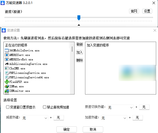The height and width of the screenshot is (133, 158).
Task: Click the AMDRSServ.exe process icon
Action: (x=7, y=55)
